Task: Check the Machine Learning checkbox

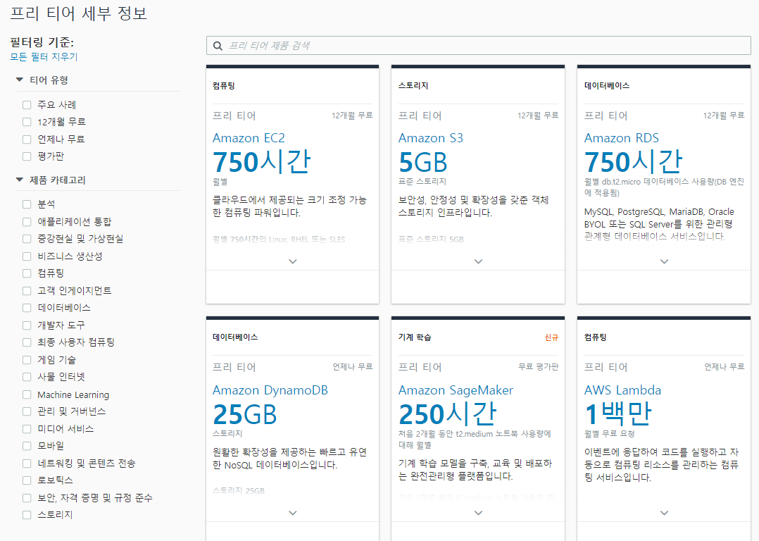Action: (27, 394)
